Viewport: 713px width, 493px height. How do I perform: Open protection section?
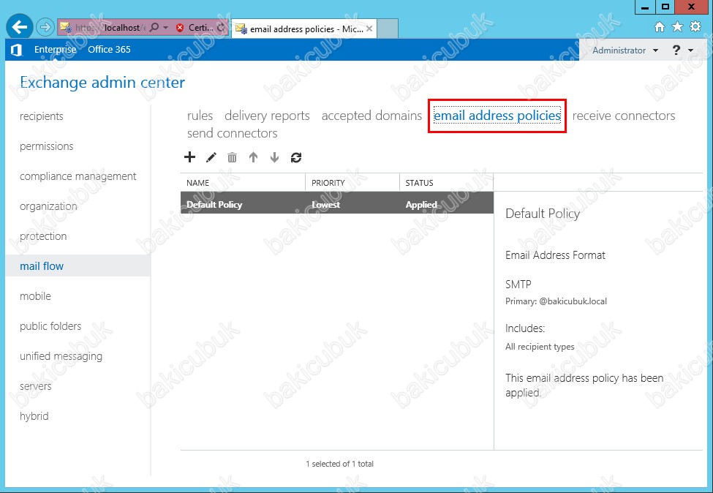(43, 236)
